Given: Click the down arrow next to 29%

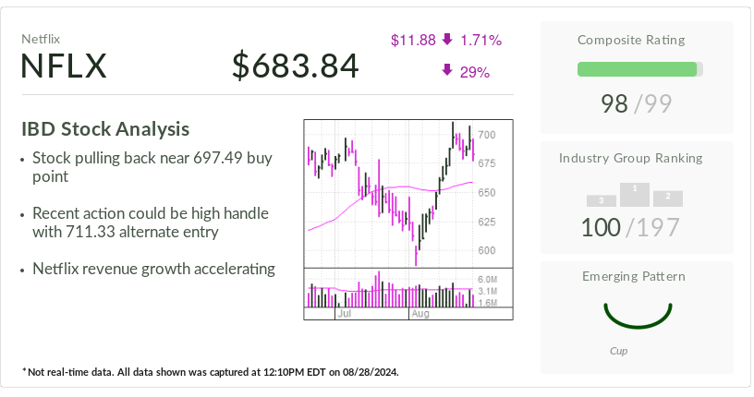Looking at the screenshot, I should 447,70.
